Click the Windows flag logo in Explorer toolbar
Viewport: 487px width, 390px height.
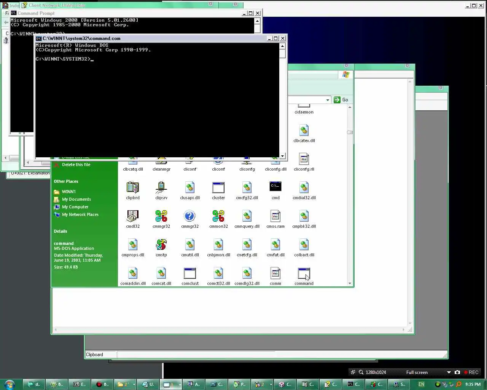346,75
